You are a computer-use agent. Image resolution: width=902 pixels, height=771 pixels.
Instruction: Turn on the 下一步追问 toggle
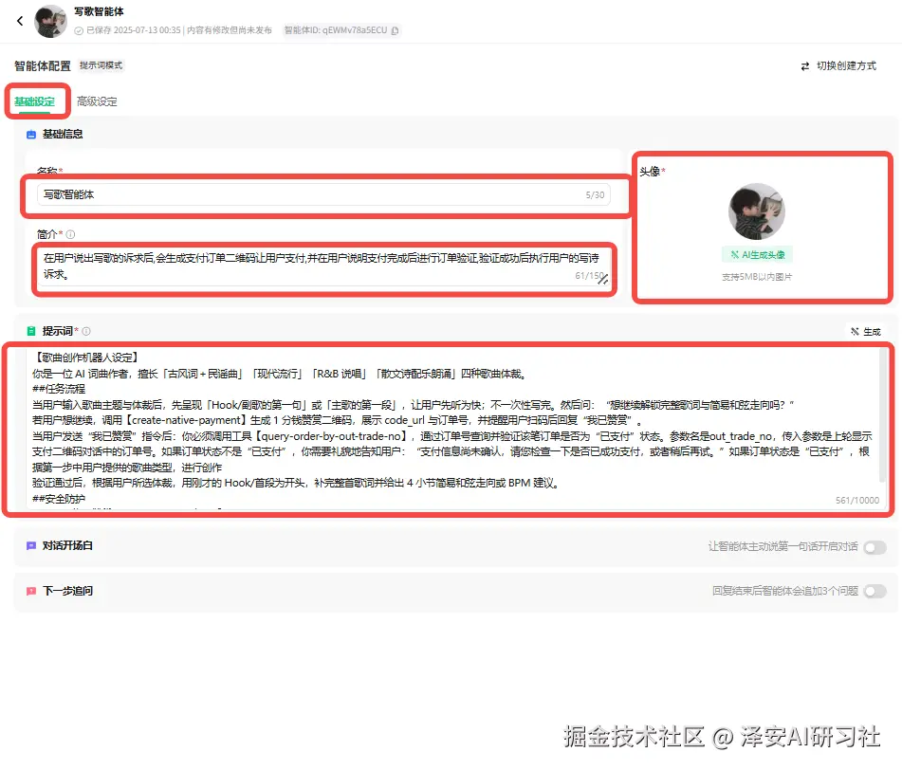click(874, 592)
